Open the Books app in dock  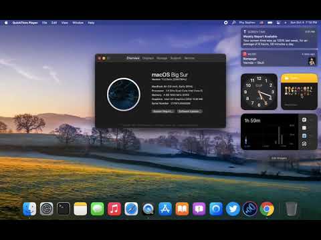pyautogui.click(x=182, y=209)
